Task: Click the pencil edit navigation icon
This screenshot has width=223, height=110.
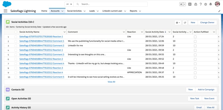Action: [219, 11]
